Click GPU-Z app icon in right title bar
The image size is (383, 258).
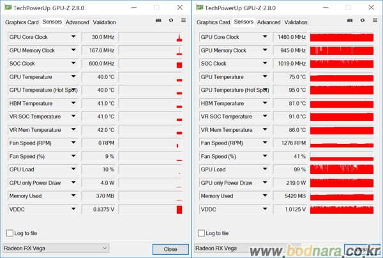tap(200, 8)
